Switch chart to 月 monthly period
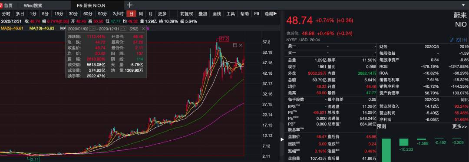469x162 pixels. [x=150, y=14]
